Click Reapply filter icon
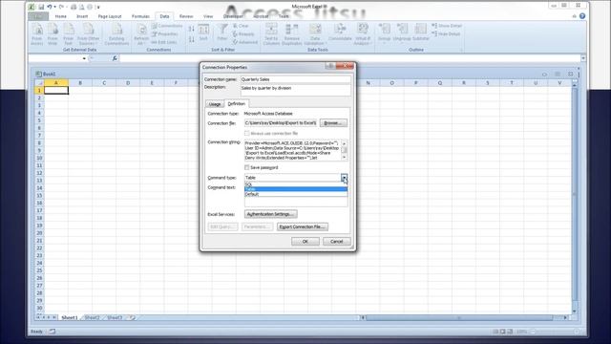 pyautogui.click(x=243, y=34)
